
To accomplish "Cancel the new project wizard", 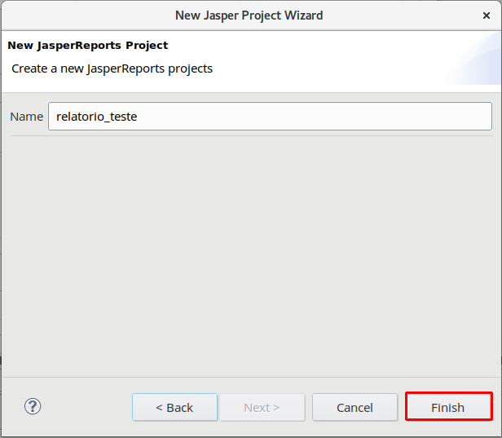I will click(354, 407).
